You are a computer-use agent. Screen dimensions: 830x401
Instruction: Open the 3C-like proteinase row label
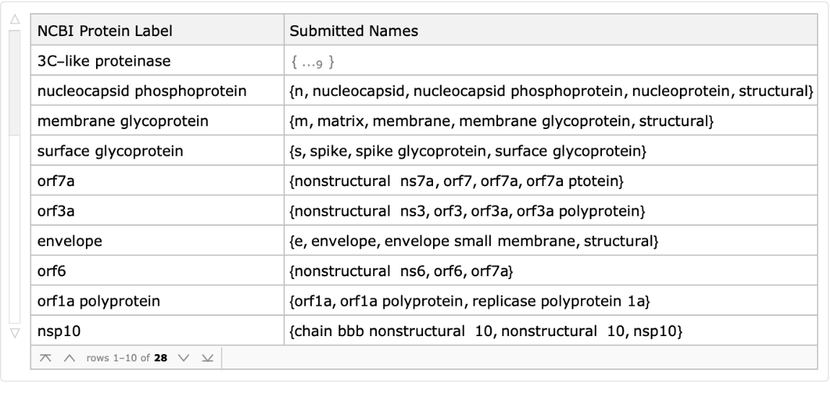tap(104, 61)
